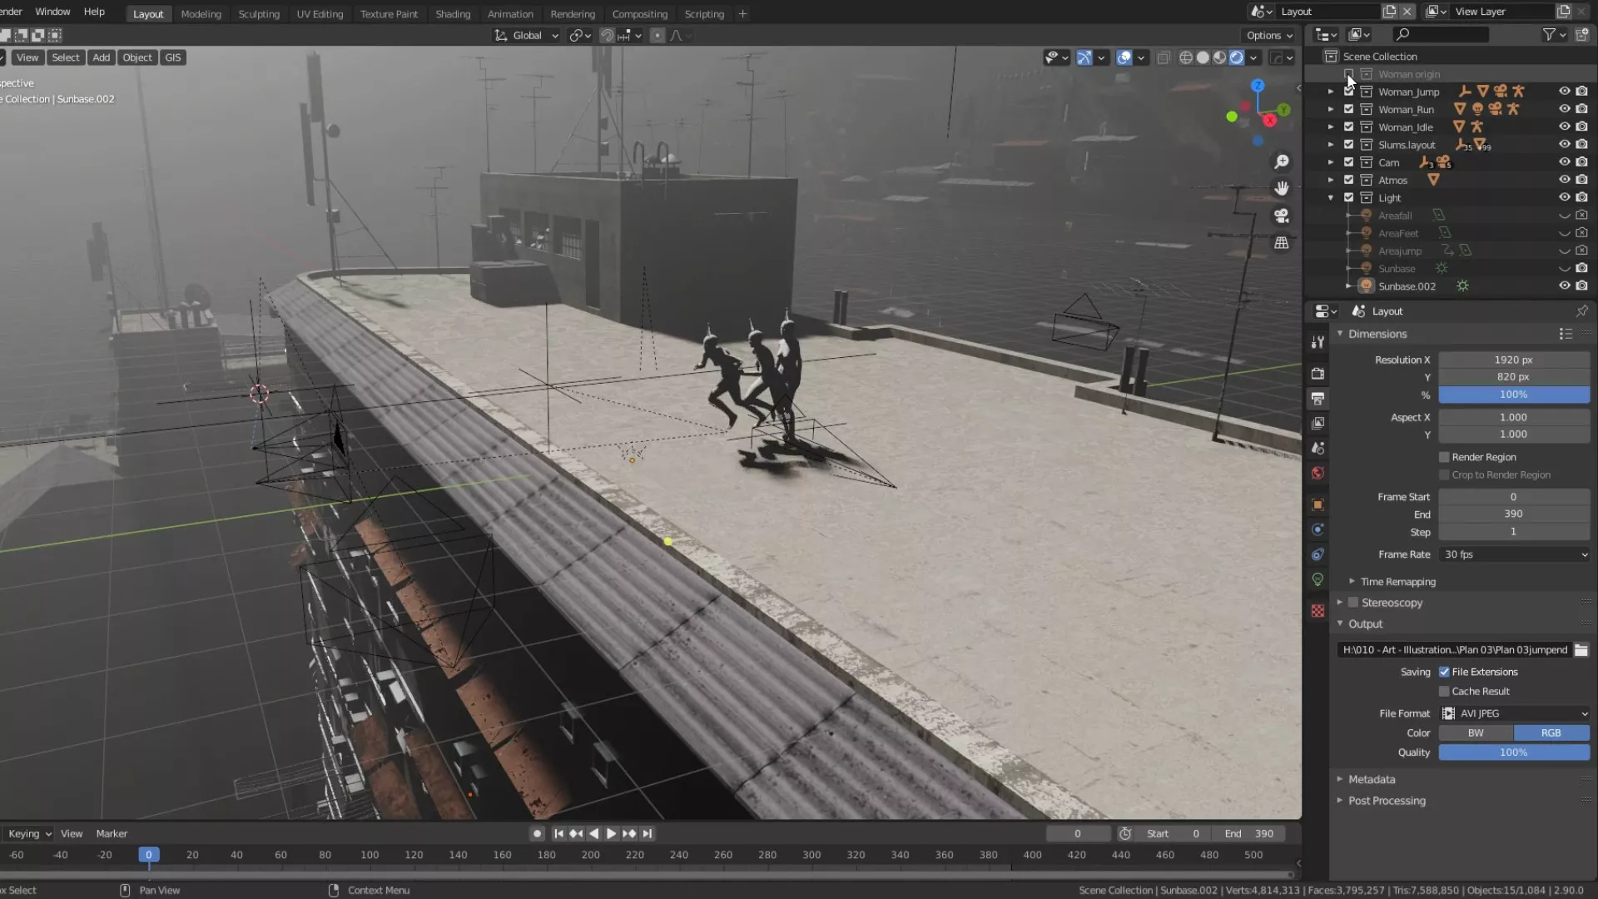Collapse the Light collection tree
This screenshot has width=1598, height=899.
pyautogui.click(x=1331, y=198)
